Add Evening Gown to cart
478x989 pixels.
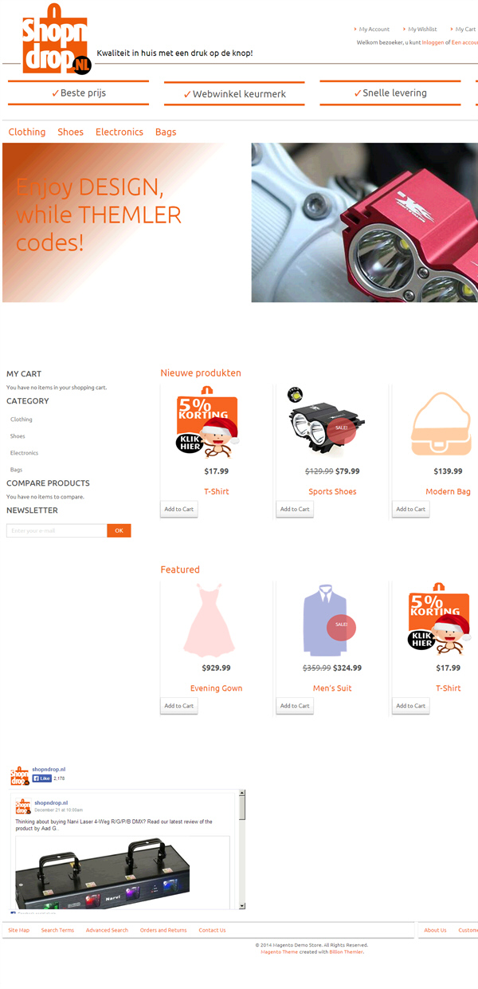point(179,706)
